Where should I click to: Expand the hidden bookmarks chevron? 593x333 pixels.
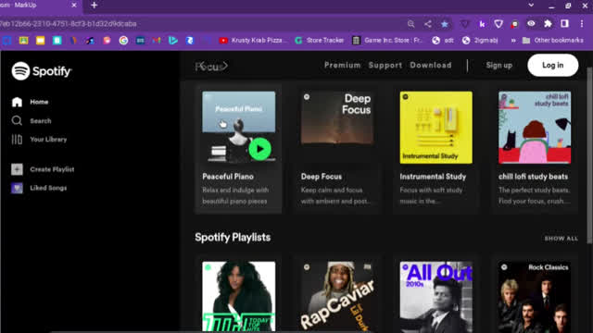click(x=513, y=41)
